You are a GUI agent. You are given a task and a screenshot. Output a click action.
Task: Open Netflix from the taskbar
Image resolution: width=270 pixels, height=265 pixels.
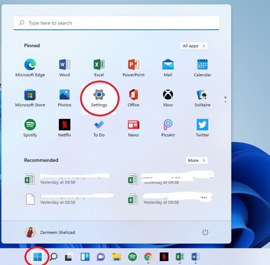click(x=164, y=257)
